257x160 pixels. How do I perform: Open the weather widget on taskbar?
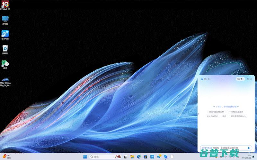pyautogui.click(x=6, y=156)
